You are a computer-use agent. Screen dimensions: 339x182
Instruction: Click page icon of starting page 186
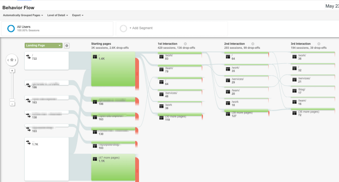tap(95, 102)
